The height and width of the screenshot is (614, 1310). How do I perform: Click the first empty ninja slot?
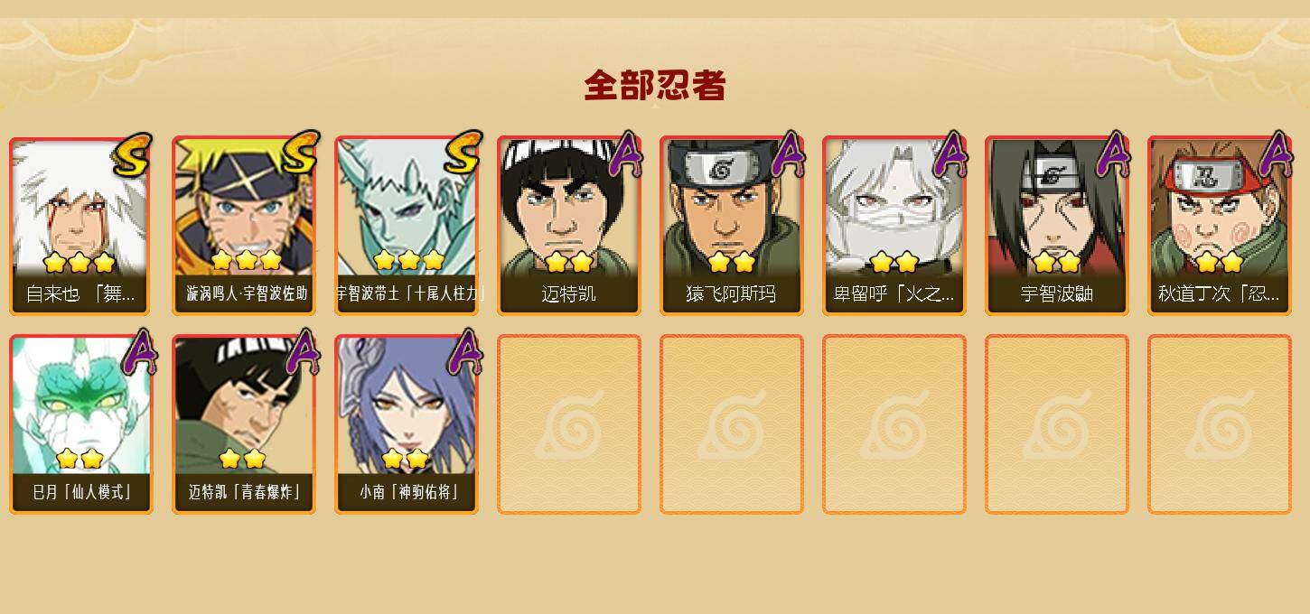click(569, 424)
